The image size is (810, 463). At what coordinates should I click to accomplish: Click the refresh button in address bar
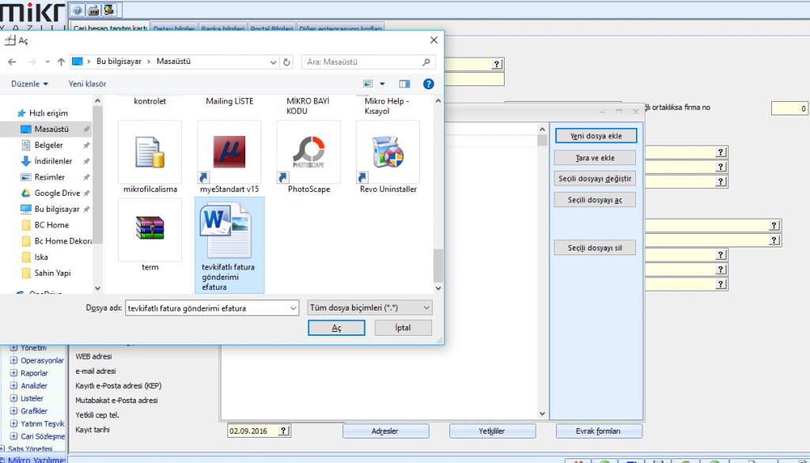click(286, 61)
